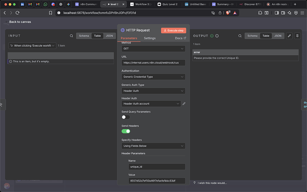Open the WhatsApp pinned browser tab
307x192 pixels.
[45, 4]
